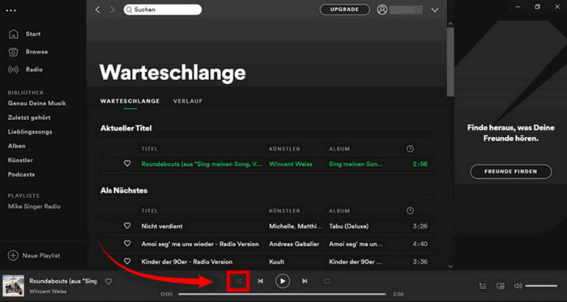Open the Mike Singer Radio playlist
Viewport: 567px width, 302px height.
pos(34,206)
